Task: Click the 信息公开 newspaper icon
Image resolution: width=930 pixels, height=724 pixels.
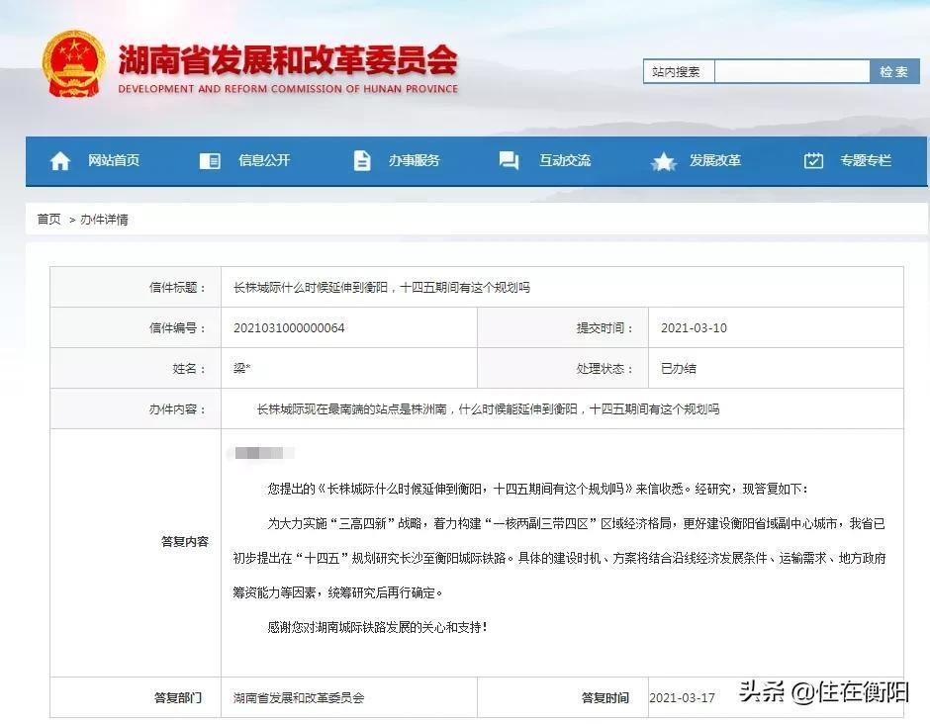Action: tap(210, 160)
